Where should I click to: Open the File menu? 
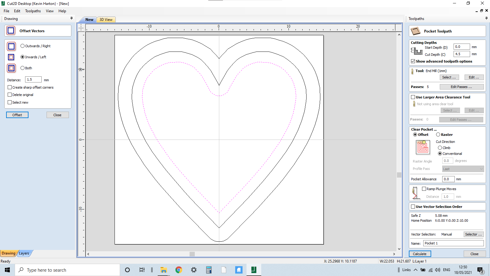6,11
